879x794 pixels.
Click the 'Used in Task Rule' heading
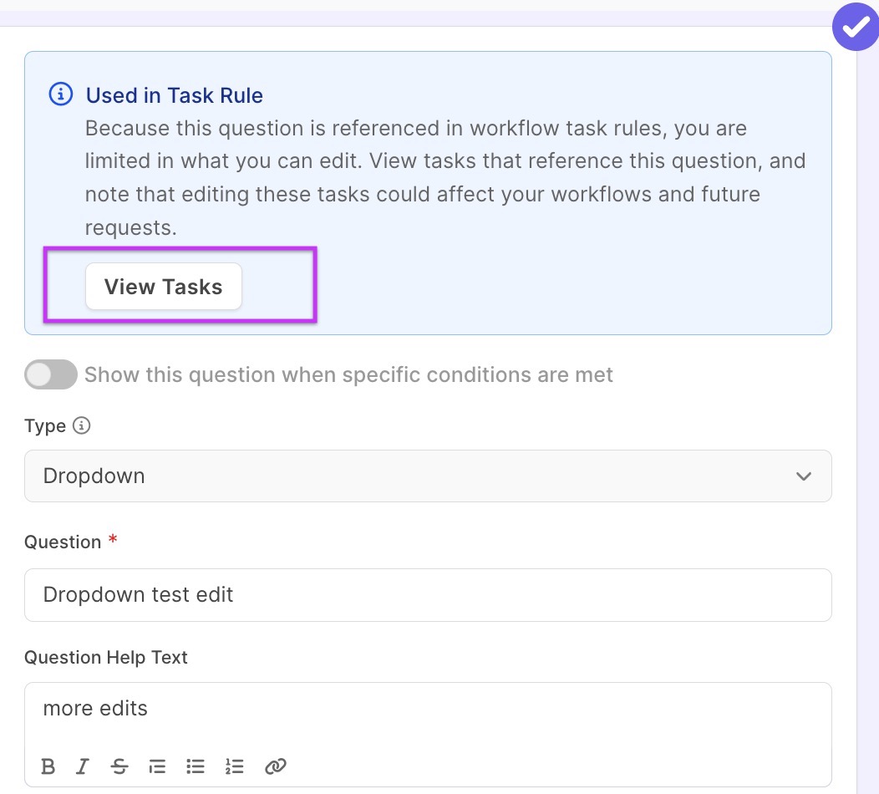pyautogui.click(x=174, y=95)
